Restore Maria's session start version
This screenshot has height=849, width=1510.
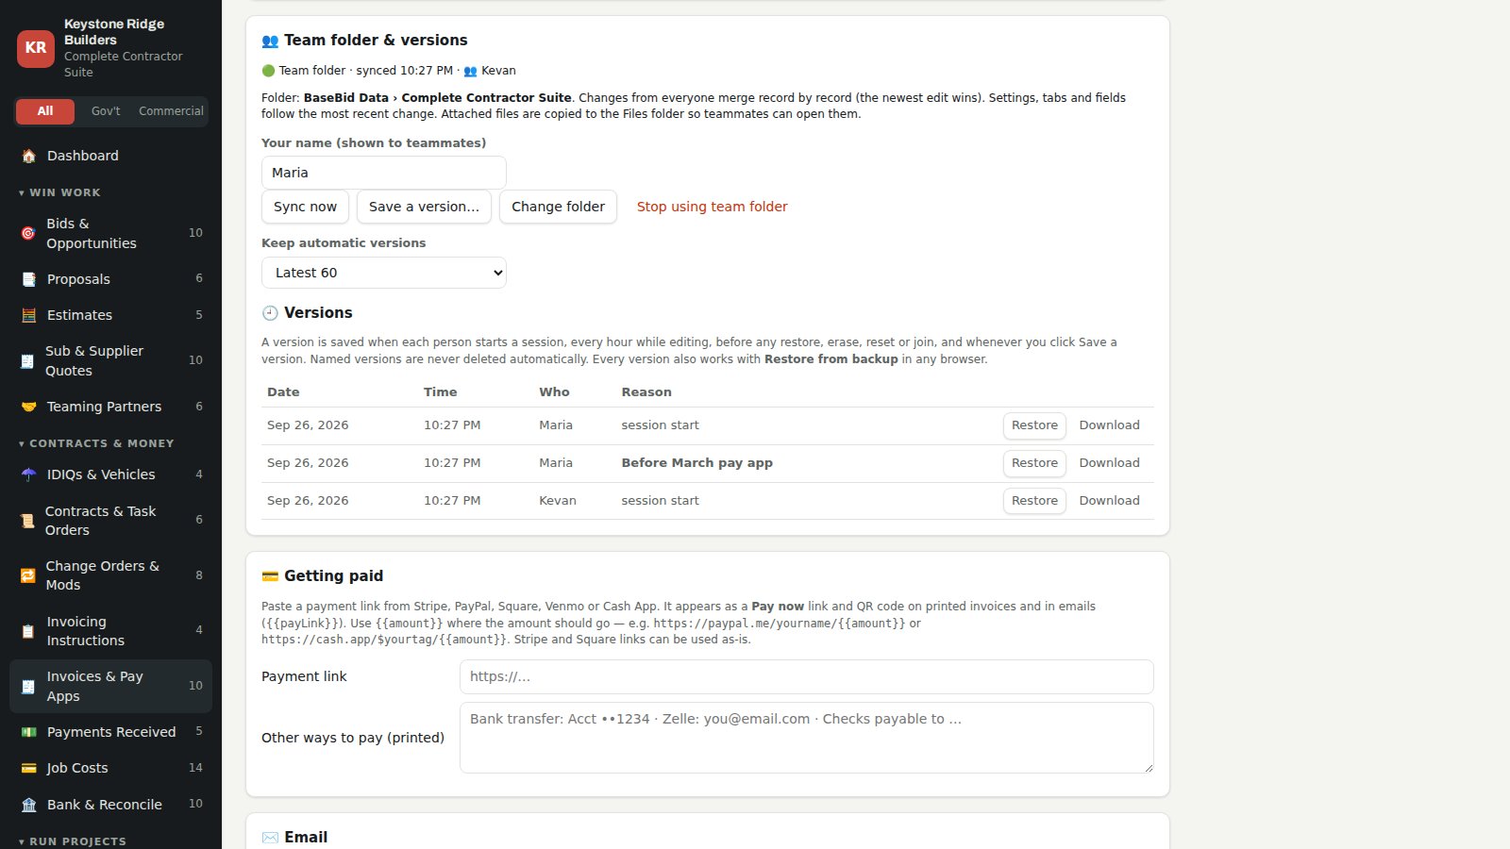coord(1034,425)
